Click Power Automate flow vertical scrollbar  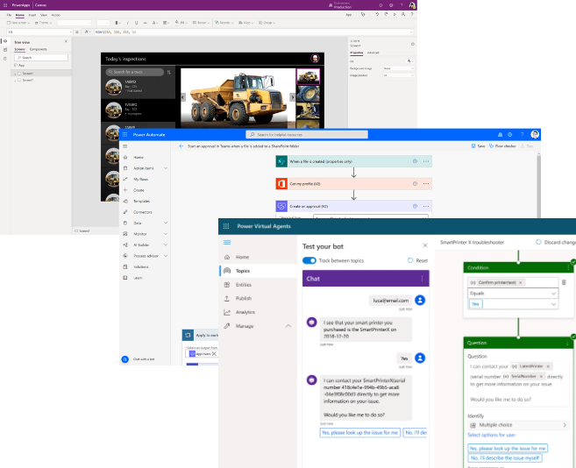(x=538, y=186)
